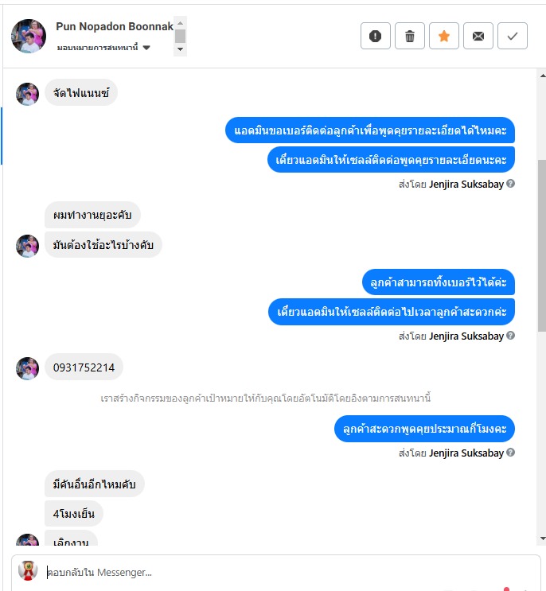Screen dimensions: 546x591
Task: Focus the Messenger reply input field
Action: click(x=291, y=572)
